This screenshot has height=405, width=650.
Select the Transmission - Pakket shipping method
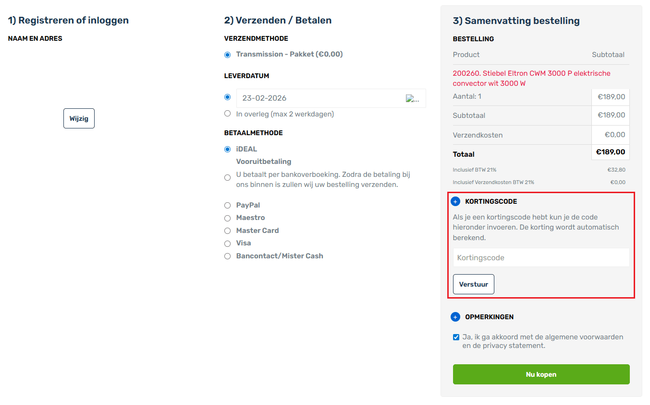227,55
